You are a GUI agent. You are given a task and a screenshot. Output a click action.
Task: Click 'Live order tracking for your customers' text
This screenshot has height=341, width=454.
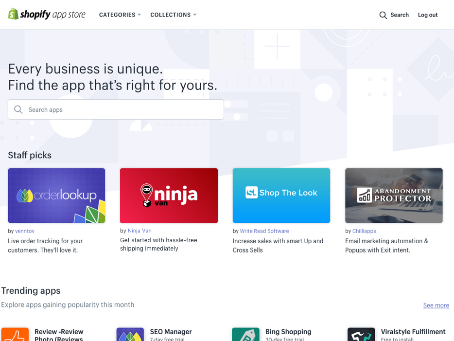[x=45, y=246]
